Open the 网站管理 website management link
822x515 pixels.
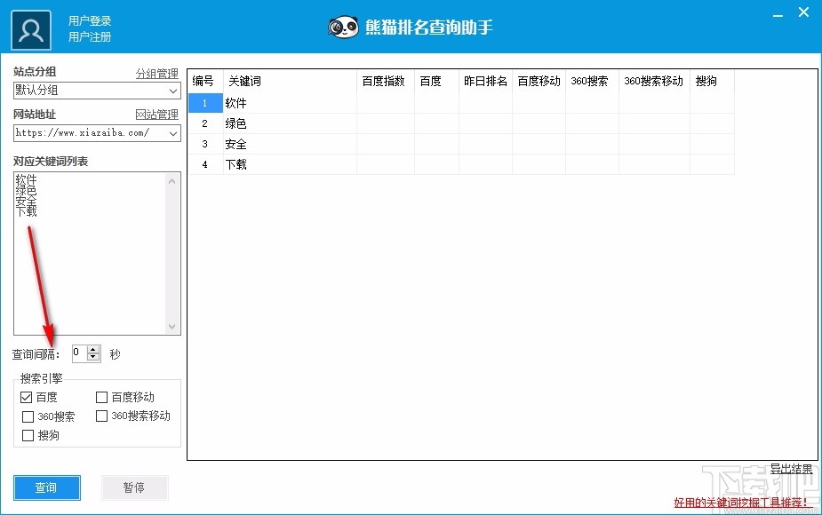pos(159,115)
